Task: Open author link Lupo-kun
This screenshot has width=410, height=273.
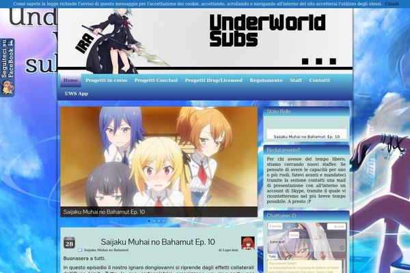Action: [x=230, y=250]
